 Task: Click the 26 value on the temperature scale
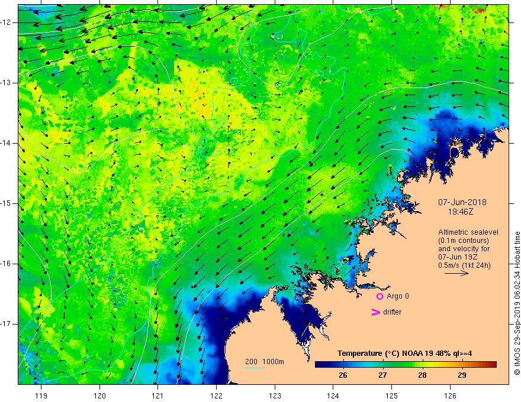[x=343, y=375]
